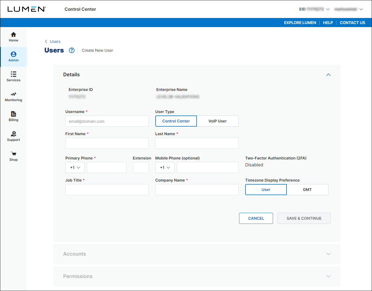Click the Lumen logo
Screen dimensions: 372x291
point(27,9)
